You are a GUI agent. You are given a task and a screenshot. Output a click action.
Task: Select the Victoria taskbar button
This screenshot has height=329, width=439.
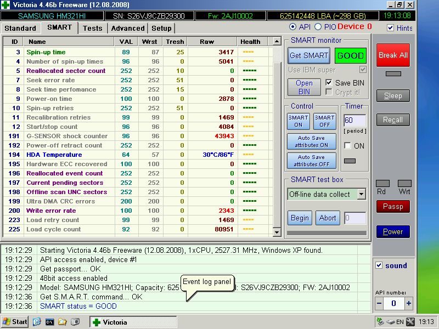133,322
